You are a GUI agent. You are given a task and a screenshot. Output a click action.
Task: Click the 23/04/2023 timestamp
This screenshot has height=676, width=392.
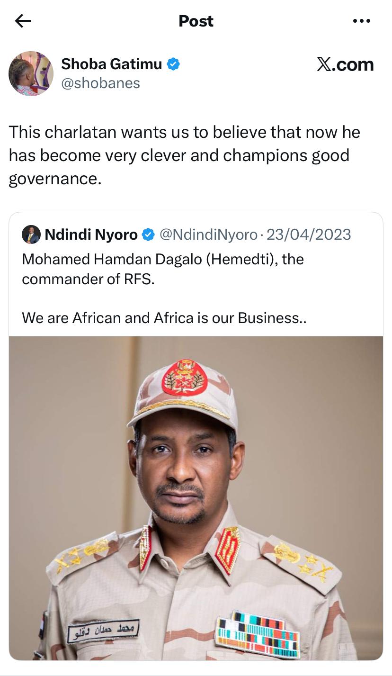tap(309, 234)
